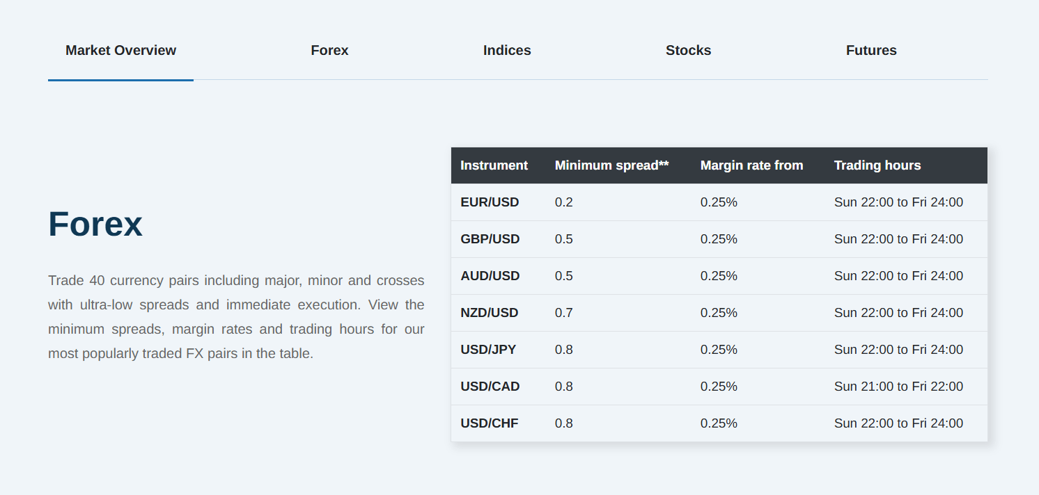Switch to the Market Overview tab

tap(120, 50)
